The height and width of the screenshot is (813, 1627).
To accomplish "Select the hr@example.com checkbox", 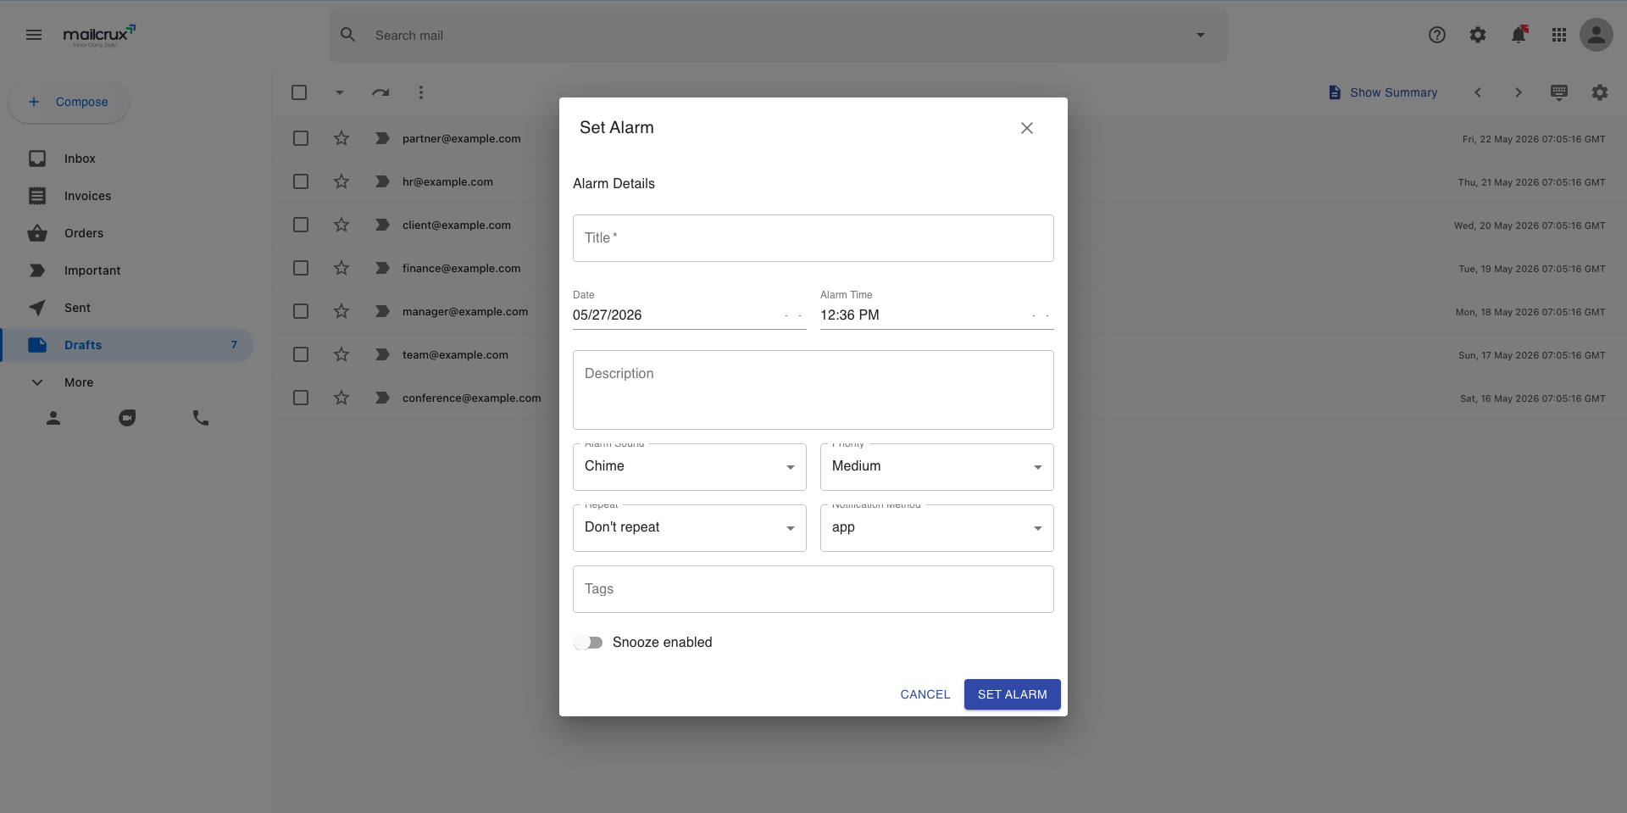I will pyautogui.click(x=301, y=181).
